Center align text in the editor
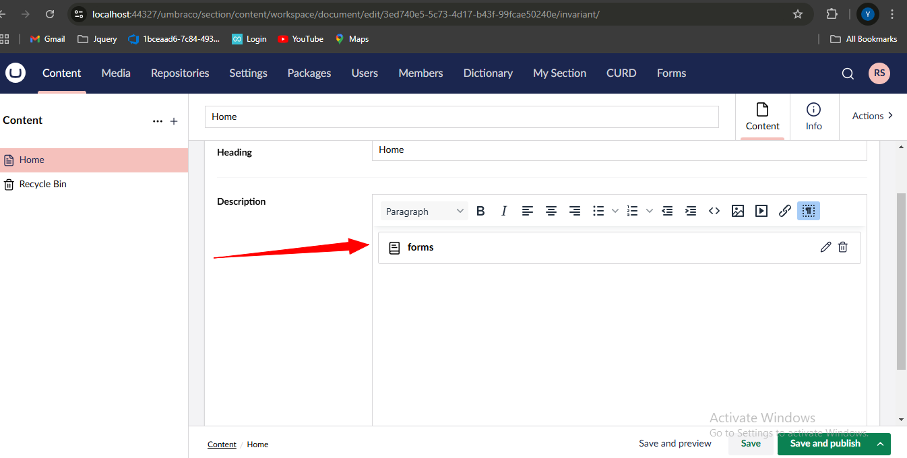Image resolution: width=907 pixels, height=458 pixels. pos(551,211)
